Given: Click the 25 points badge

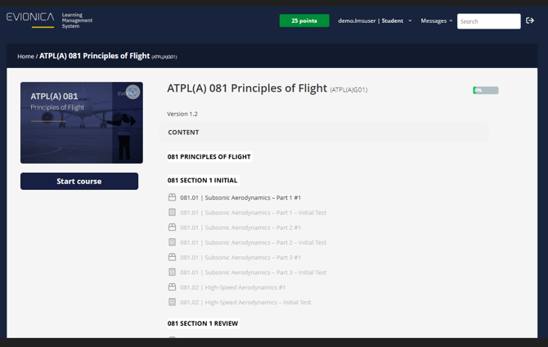Looking at the screenshot, I should pyautogui.click(x=304, y=20).
